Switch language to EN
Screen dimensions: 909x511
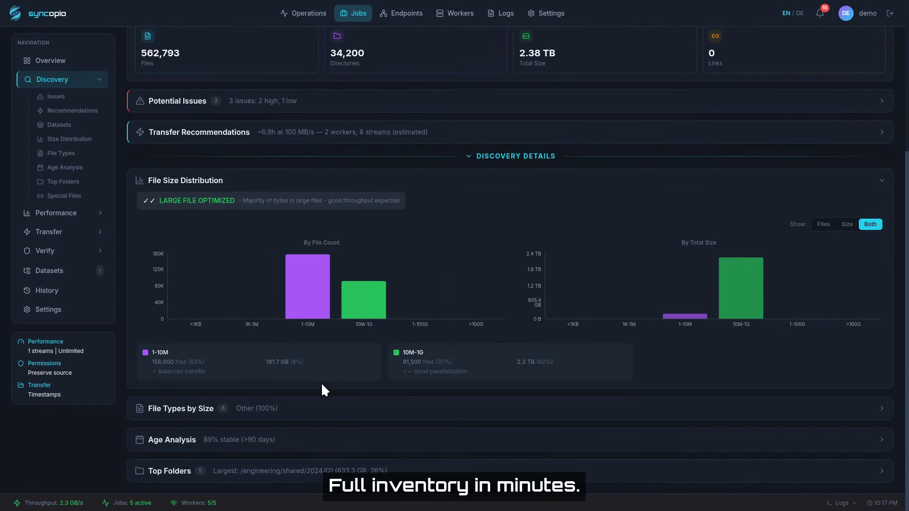click(x=786, y=13)
